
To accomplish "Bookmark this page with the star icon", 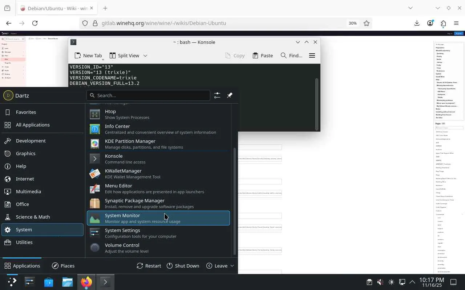I will 367,23.
